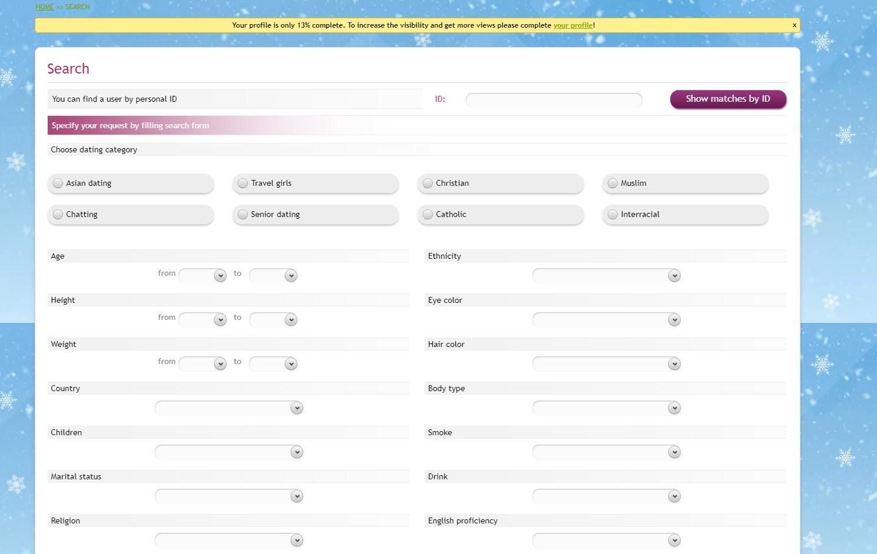This screenshot has height=554, width=877.
Task: Open the 'your profile' link
Action: [573, 25]
